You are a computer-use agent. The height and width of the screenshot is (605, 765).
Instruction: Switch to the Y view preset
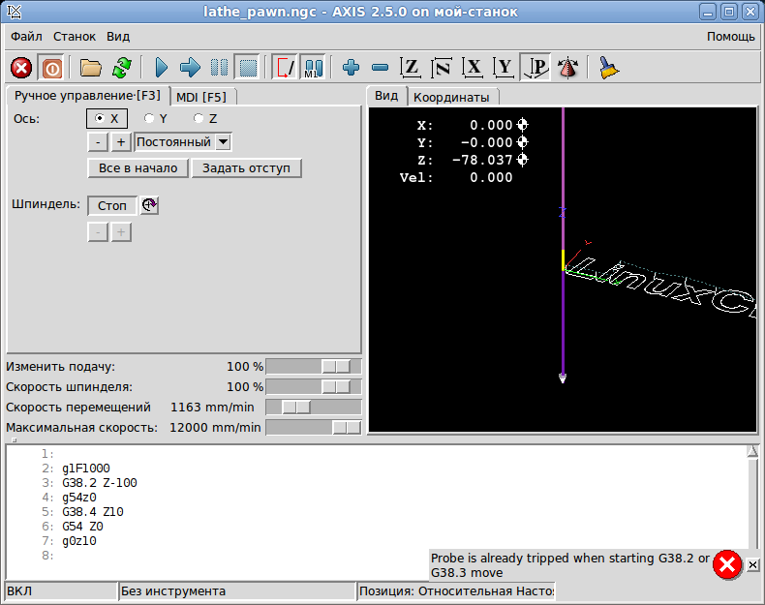pos(504,68)
